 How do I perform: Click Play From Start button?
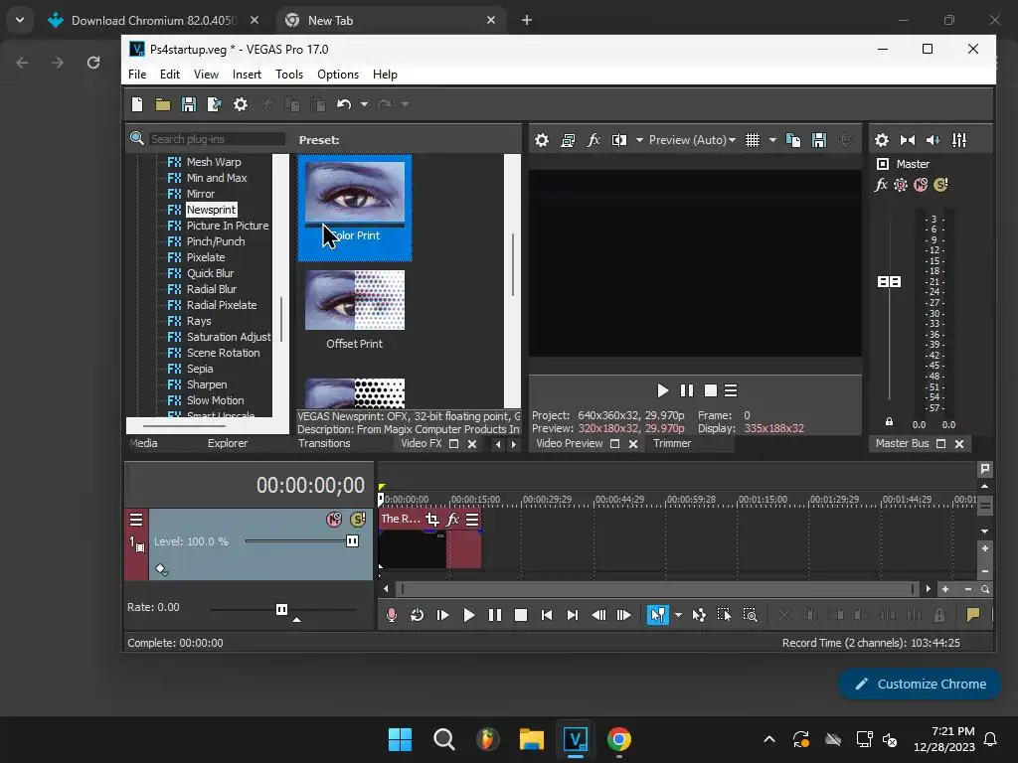442,615
